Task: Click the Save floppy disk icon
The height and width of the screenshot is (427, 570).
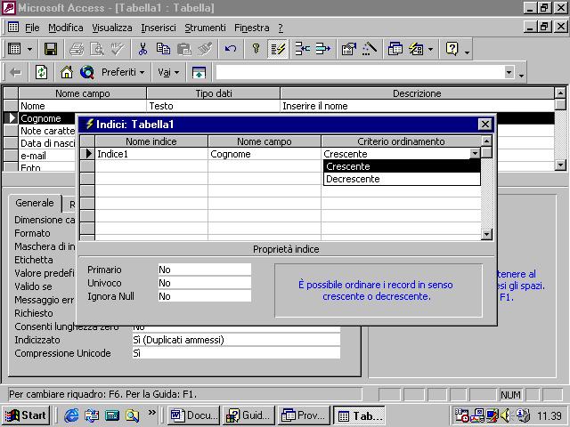Action: coord(51,49)
